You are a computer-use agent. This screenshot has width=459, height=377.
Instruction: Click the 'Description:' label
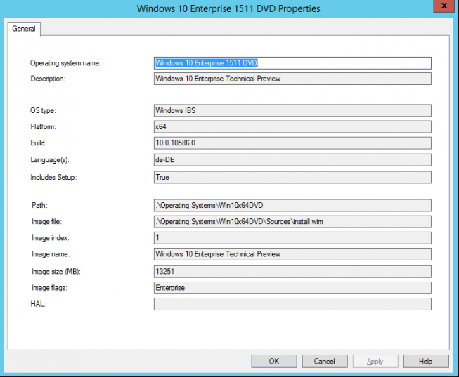(x=48, y=79)
